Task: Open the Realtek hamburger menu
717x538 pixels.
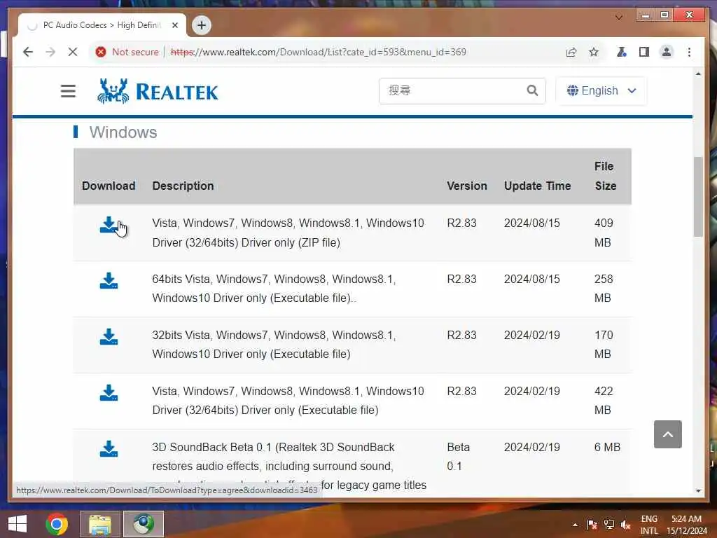Action: point(68,91)
